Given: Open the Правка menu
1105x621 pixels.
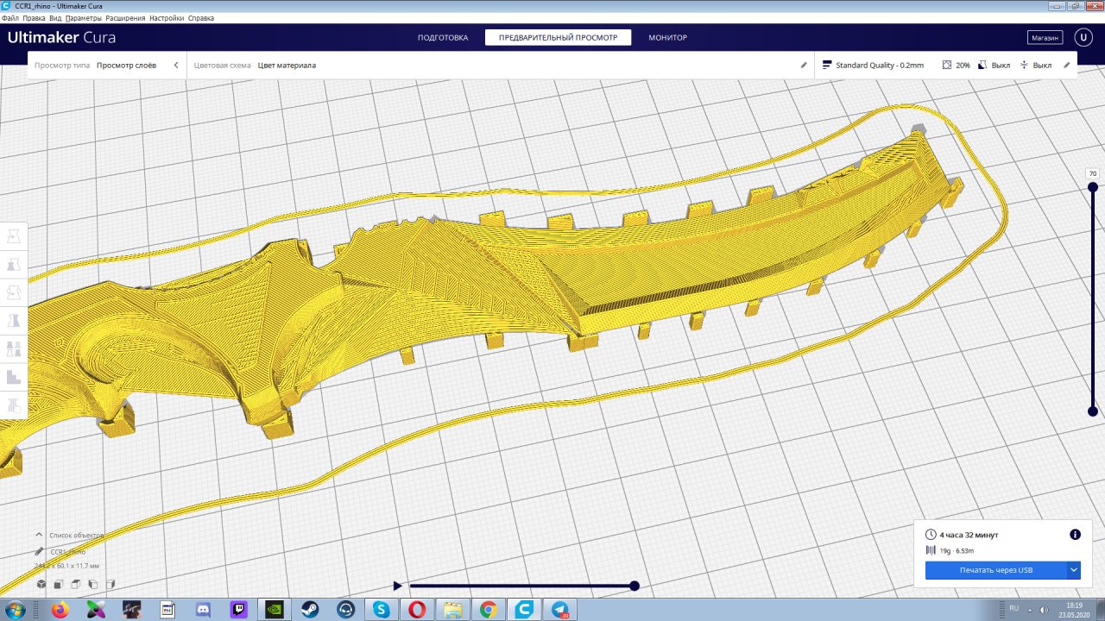Looking at the screenshot, I should tap(34, 17).
